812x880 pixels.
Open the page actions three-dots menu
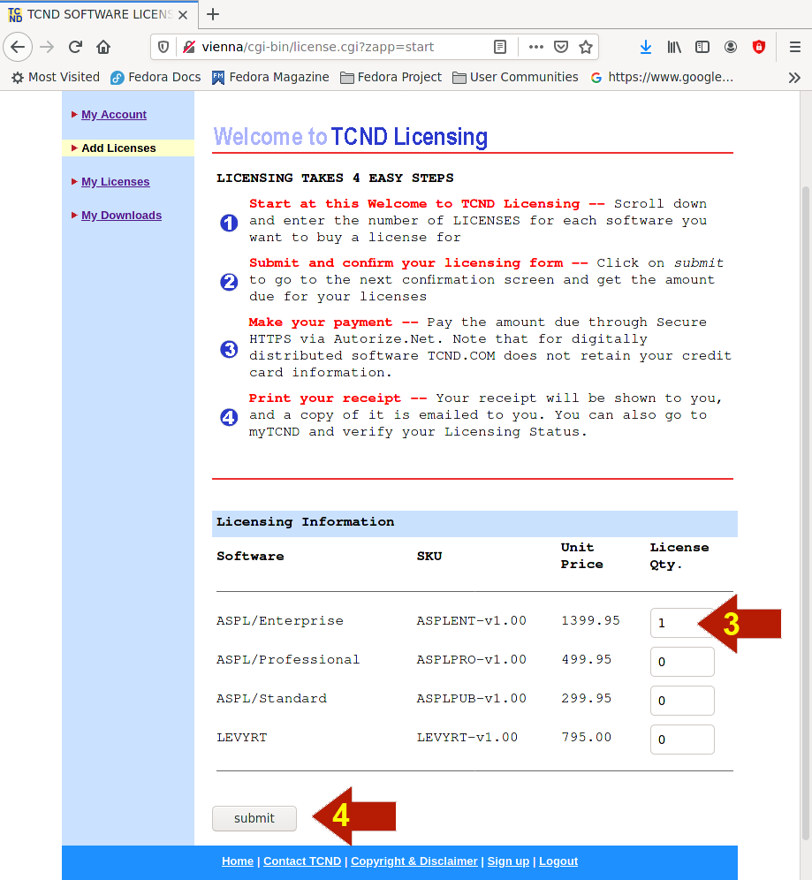(x=535, y=47)
